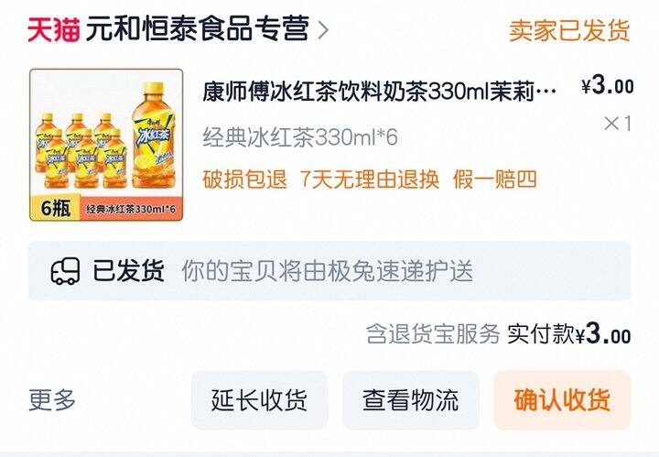This screenshot has height=457, width=659.
Task: Tap the 破损包退 guarantee tag
Action: [x=244, y=180]
